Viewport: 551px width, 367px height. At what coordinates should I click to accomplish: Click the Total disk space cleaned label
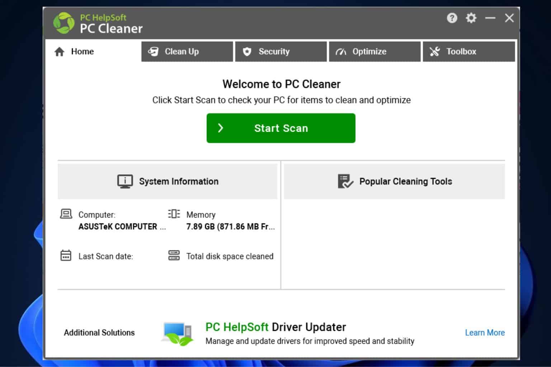pyautogui.click(x=230, y=256)
